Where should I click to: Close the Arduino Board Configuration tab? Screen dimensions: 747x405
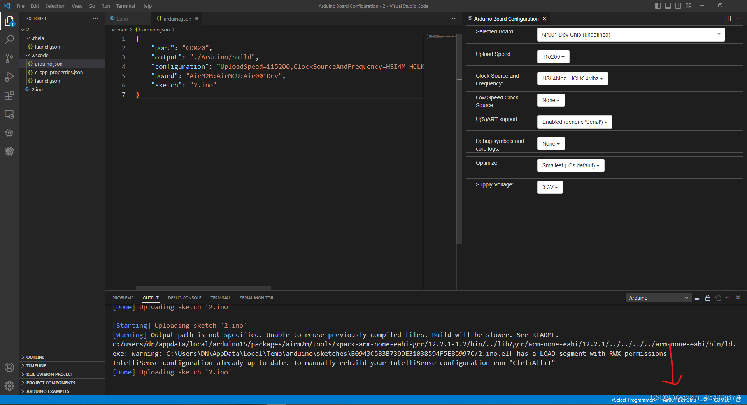coord(544,19)
